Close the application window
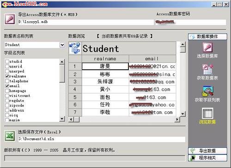The width and height of the screenshot is (231, 168). pyautogui.click(x=226, y=4)
